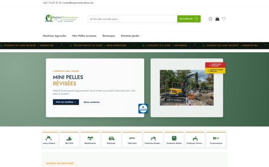The height and width of the screenshot is (167, 269).
Task: Focus the 'Je fais des courses pour' search field
Action: (x=132, y=19)
